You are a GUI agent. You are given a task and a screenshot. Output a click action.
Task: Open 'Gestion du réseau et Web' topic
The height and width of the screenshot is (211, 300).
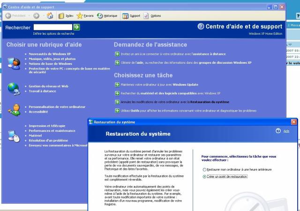(49, 86)
